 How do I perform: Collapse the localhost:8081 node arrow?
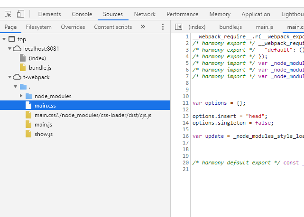click(9, 49)
